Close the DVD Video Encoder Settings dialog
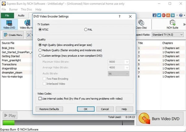This screenshot has width=186, height=132. (x=130, y=16)
